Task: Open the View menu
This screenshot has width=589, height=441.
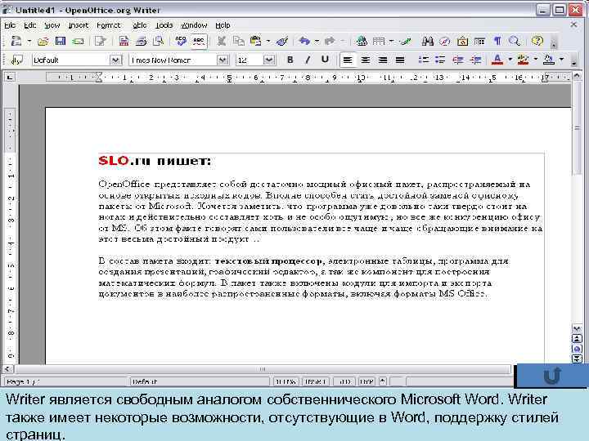Action: pyautogui.click(x=52, y=25)
